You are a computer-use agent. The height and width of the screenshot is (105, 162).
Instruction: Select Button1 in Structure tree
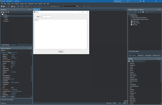click(x=7, y=16)
